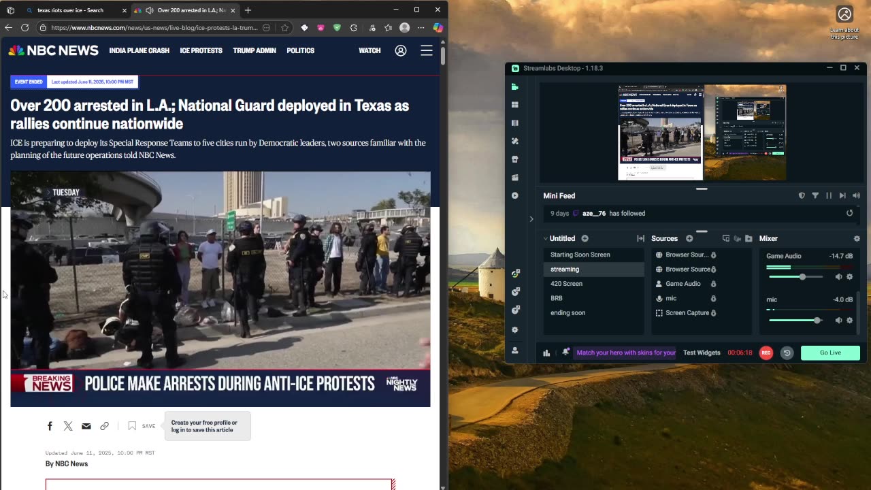Open Mixer advanced audio settings gear

857,238
